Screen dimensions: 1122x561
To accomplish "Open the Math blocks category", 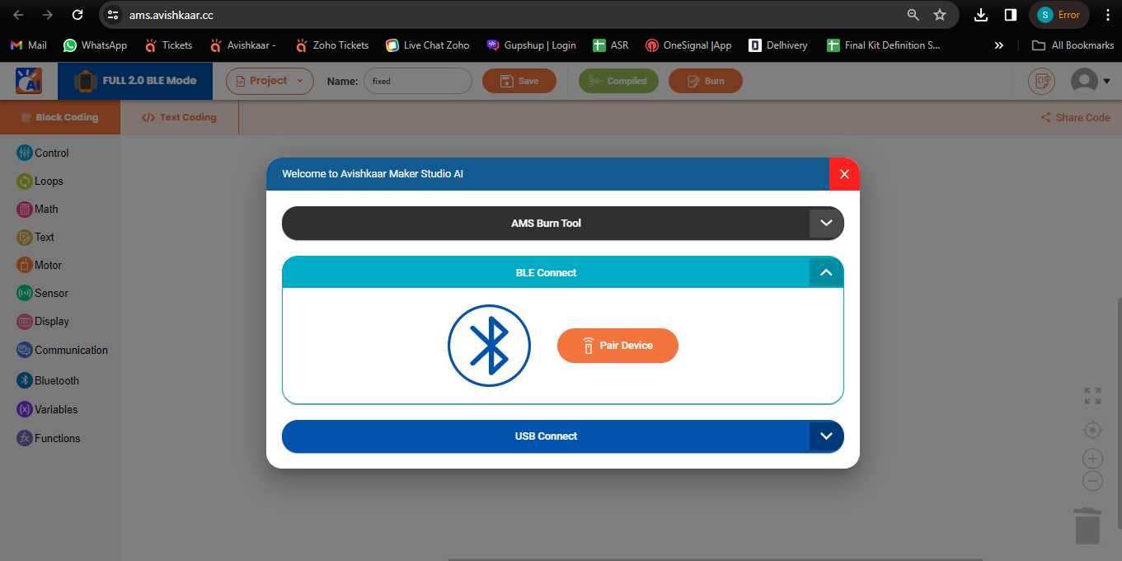I will click(38, 209).
